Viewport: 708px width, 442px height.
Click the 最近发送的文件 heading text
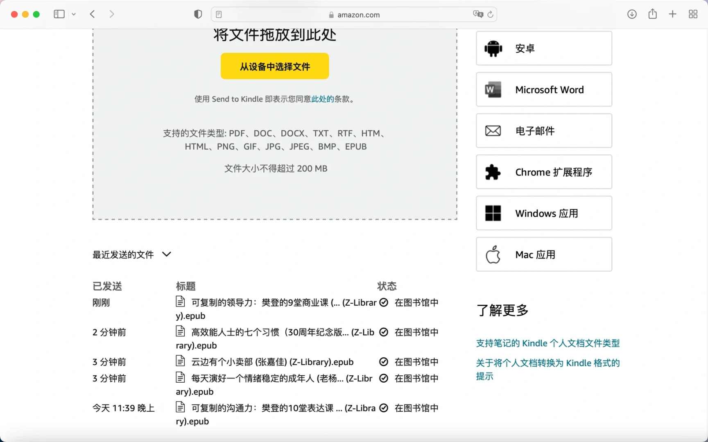[123, 255]
